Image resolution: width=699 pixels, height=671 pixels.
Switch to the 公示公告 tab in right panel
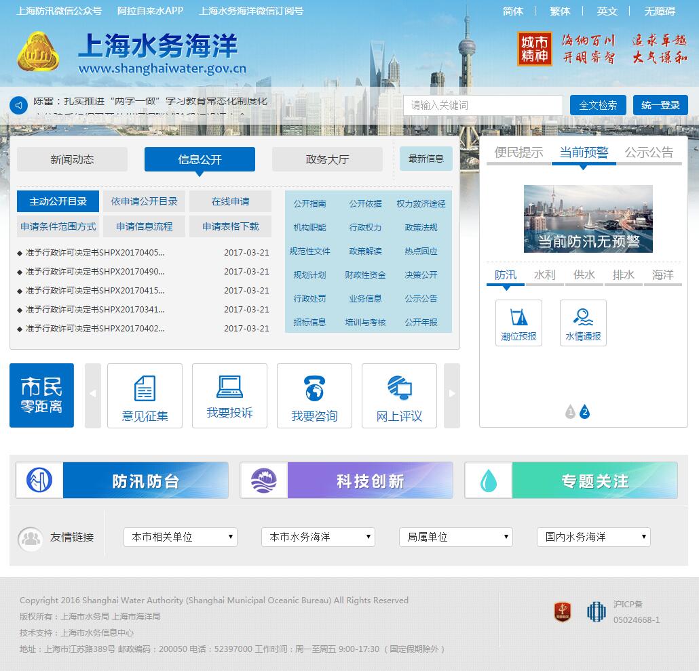point(649,152)
